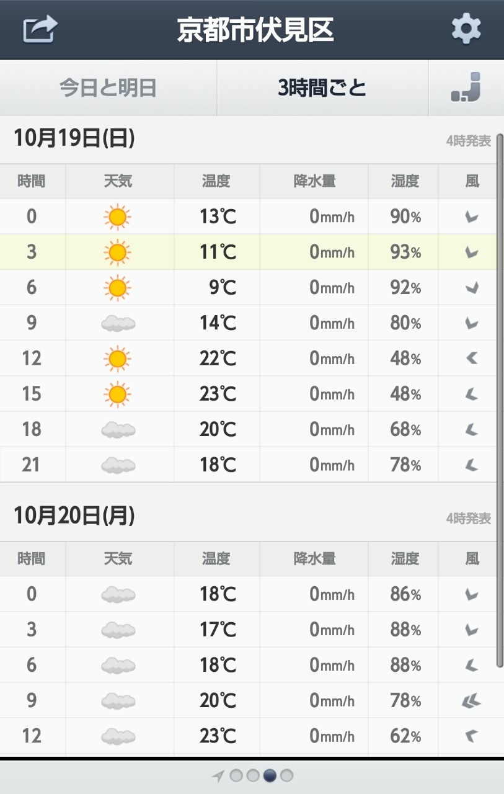504x794 pixels.
Task: Tap the share icon in header
Action: pos(40,29)
